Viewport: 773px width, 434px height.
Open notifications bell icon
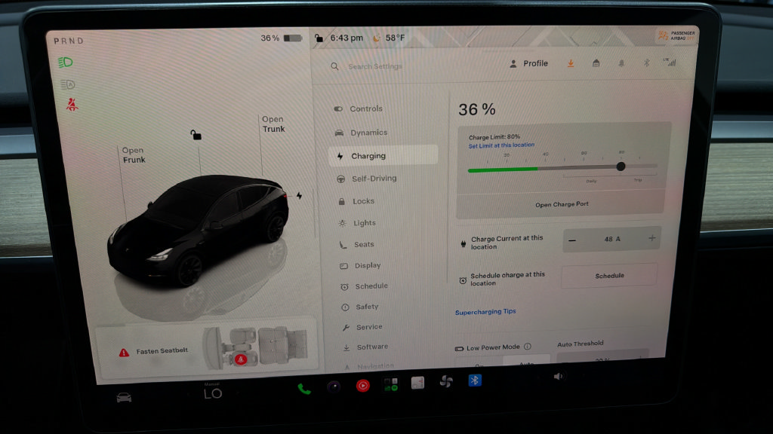coord(621,63)
